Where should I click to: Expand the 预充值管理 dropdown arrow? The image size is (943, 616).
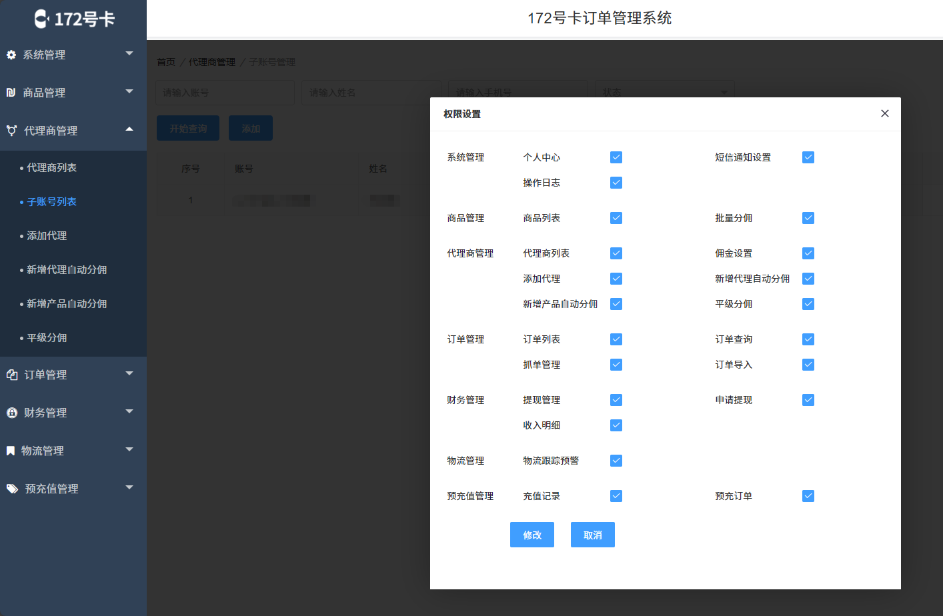click(129, 487)
